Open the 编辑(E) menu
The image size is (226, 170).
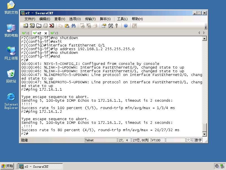pos(45,19)
